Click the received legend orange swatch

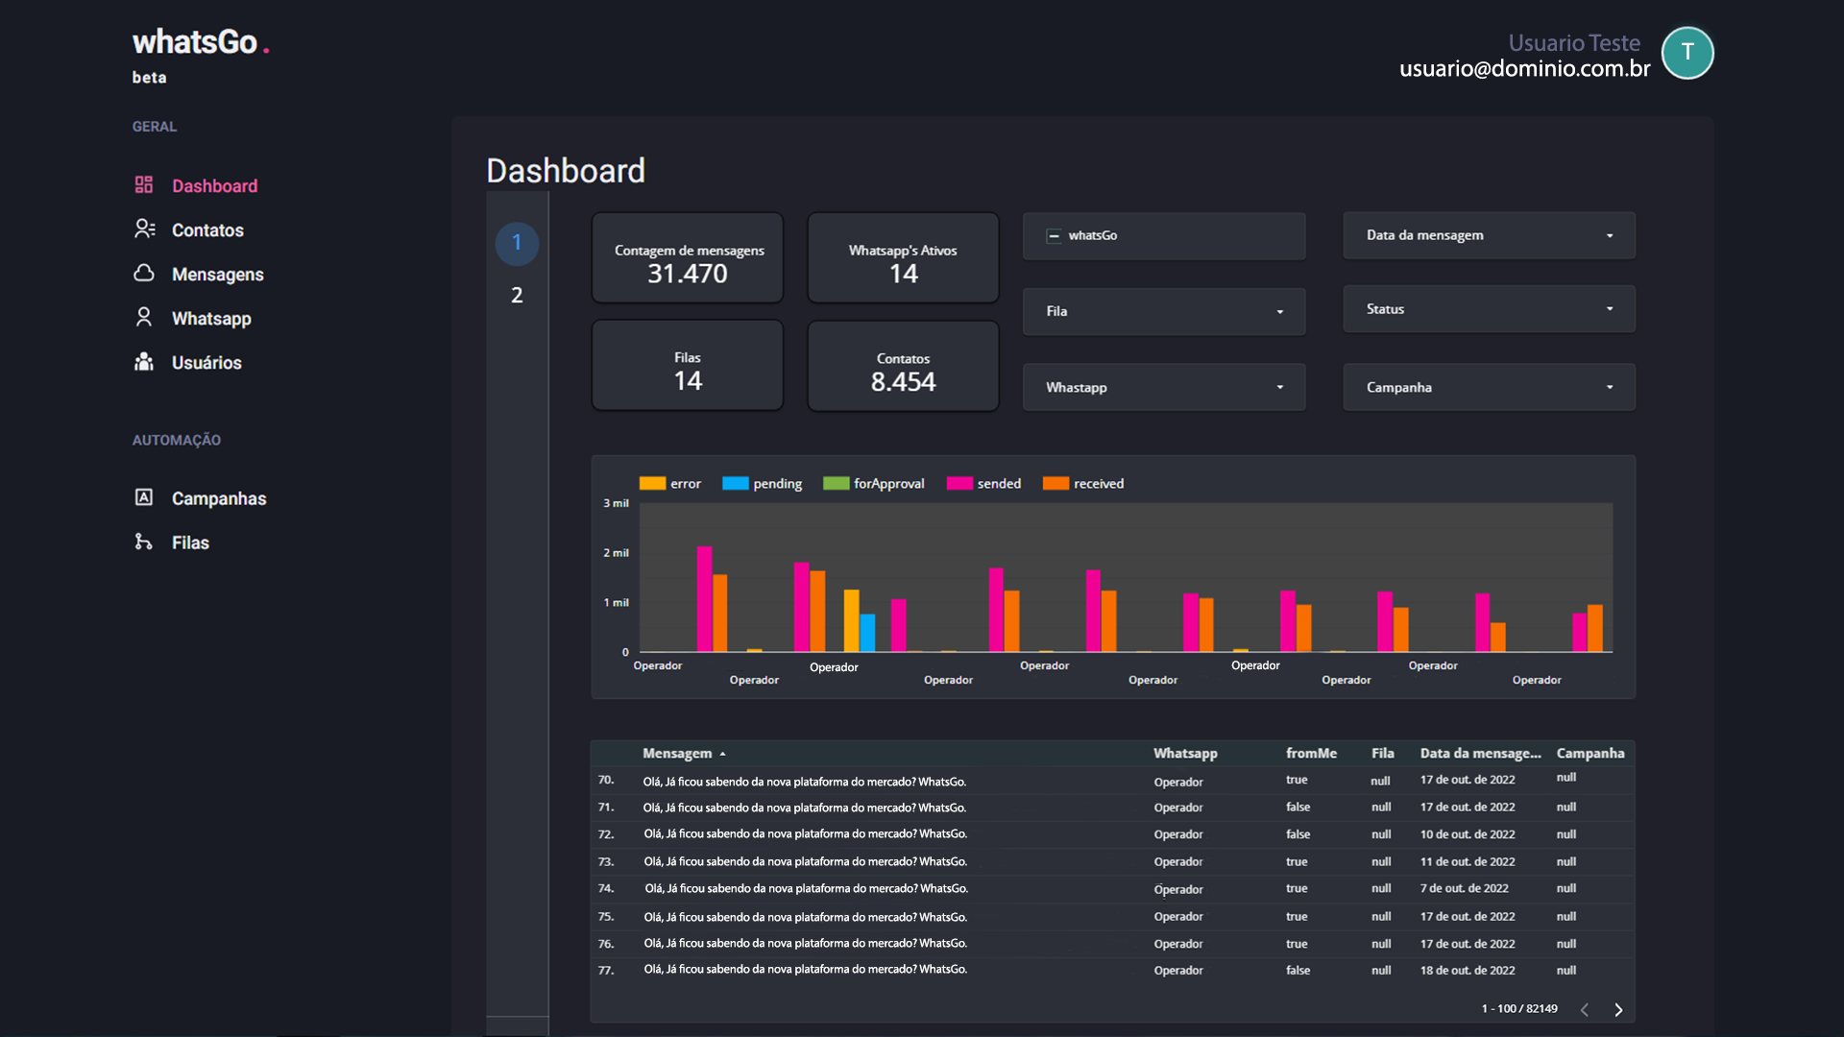pyautogui.click(x=1055, y=483)
